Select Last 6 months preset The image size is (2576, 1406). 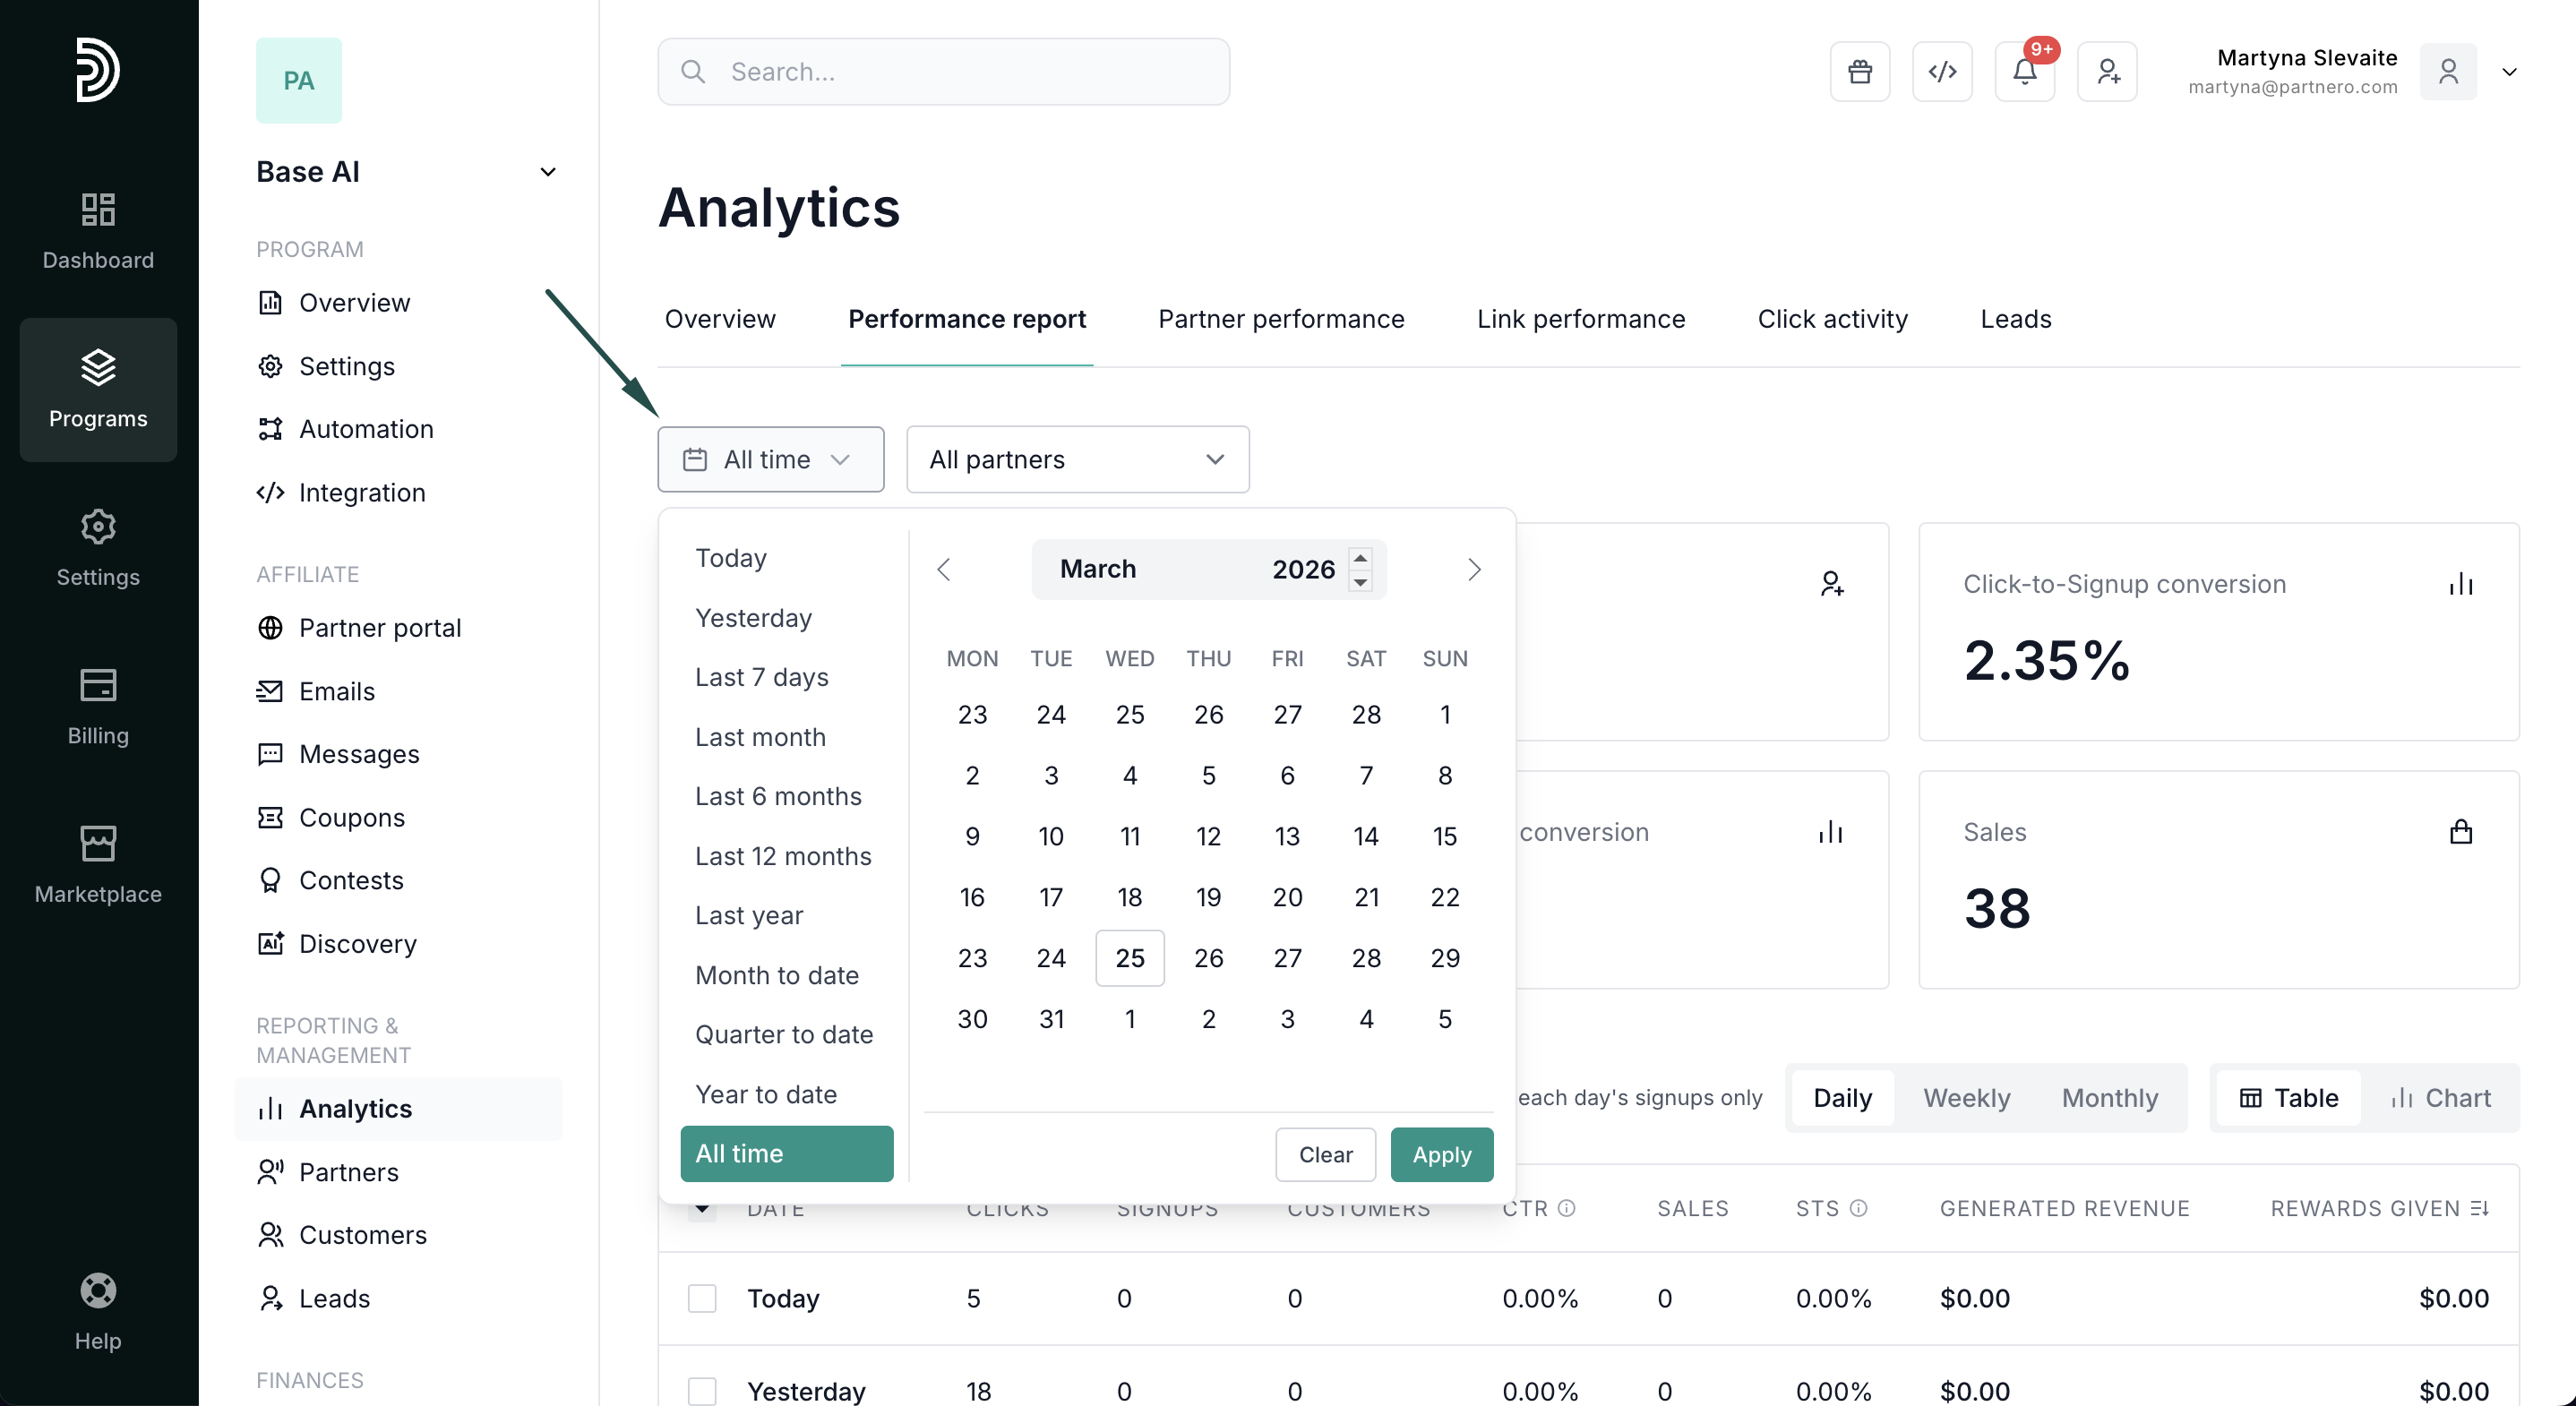778,796
